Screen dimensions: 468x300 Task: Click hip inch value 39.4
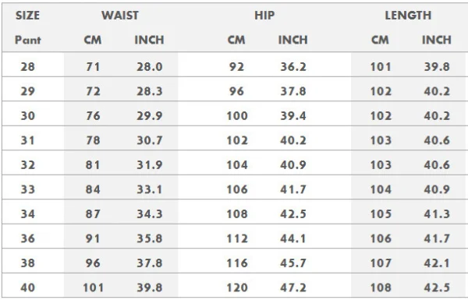point(293,115)
